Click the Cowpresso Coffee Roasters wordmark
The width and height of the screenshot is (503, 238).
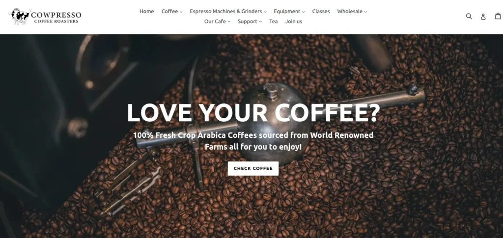(56, 17)
